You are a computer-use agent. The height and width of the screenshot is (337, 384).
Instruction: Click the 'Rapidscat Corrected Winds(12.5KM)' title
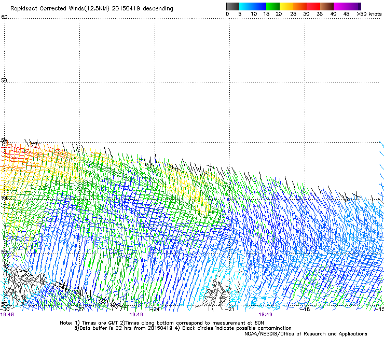coord(60,9)
